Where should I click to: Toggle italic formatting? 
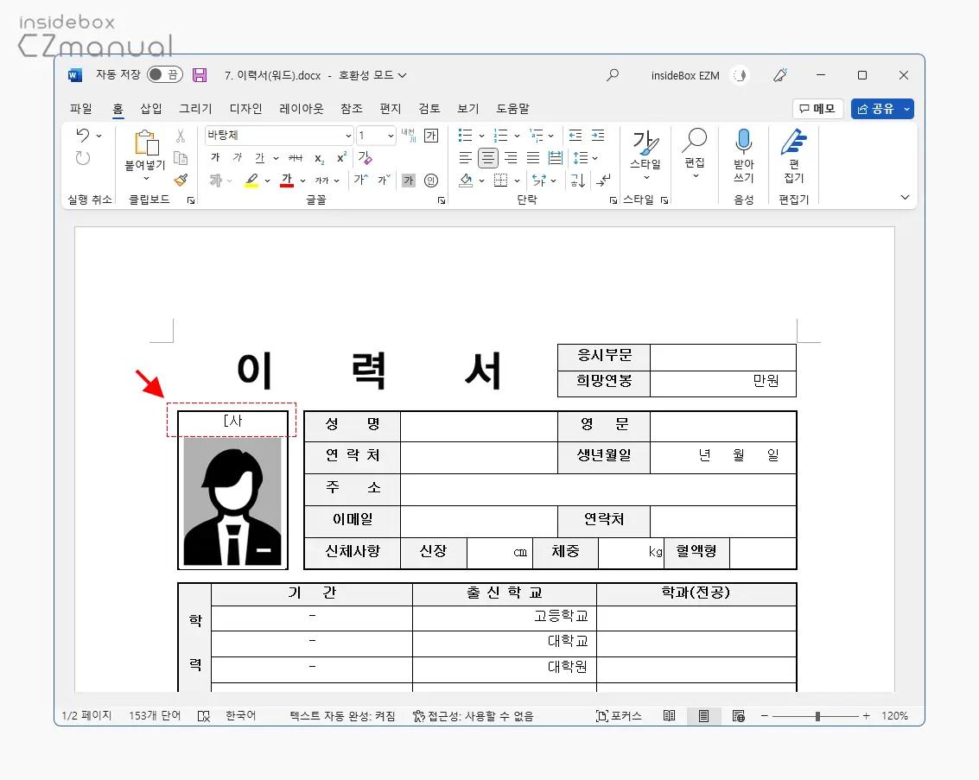pyautogui.click(x=238, y=157)
